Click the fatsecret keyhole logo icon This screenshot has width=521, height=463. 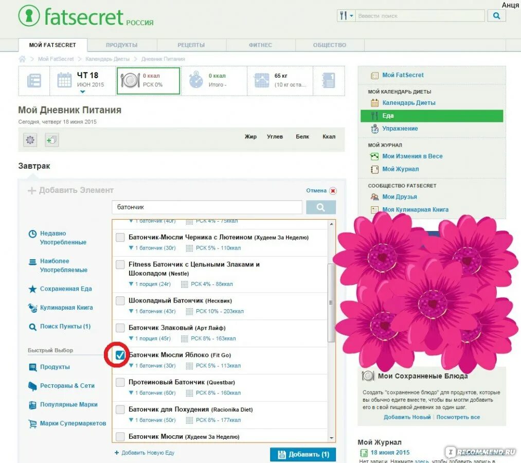coord(29,15)
